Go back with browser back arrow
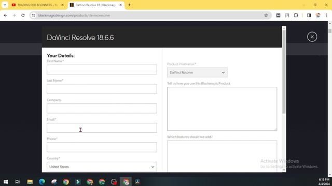 coord(6,15)
